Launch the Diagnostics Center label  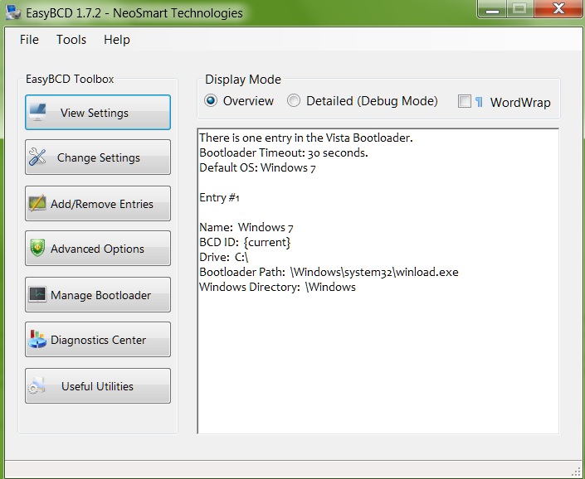pos(98,340)
